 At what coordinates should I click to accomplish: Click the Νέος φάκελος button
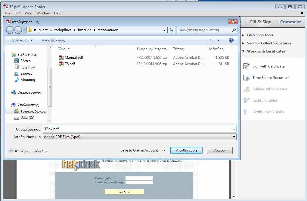click(x=53, y=40)
